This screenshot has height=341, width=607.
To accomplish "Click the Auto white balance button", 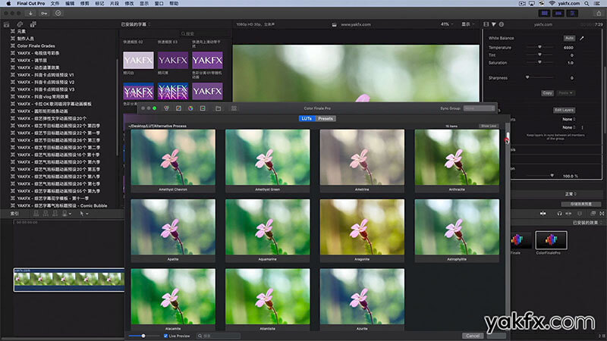I will coord(569,39).
